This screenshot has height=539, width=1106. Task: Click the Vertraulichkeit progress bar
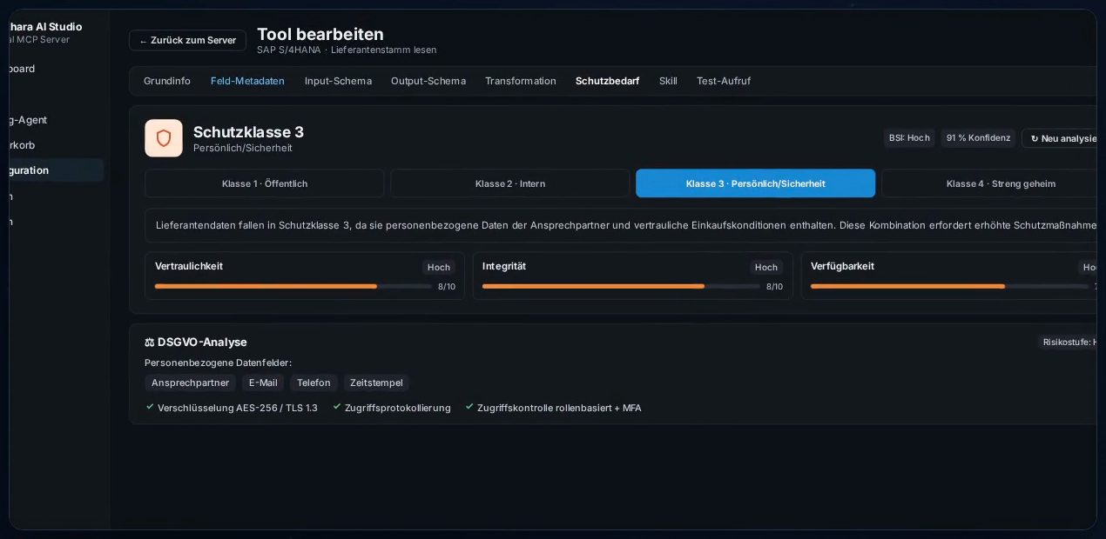coord(293,286)
